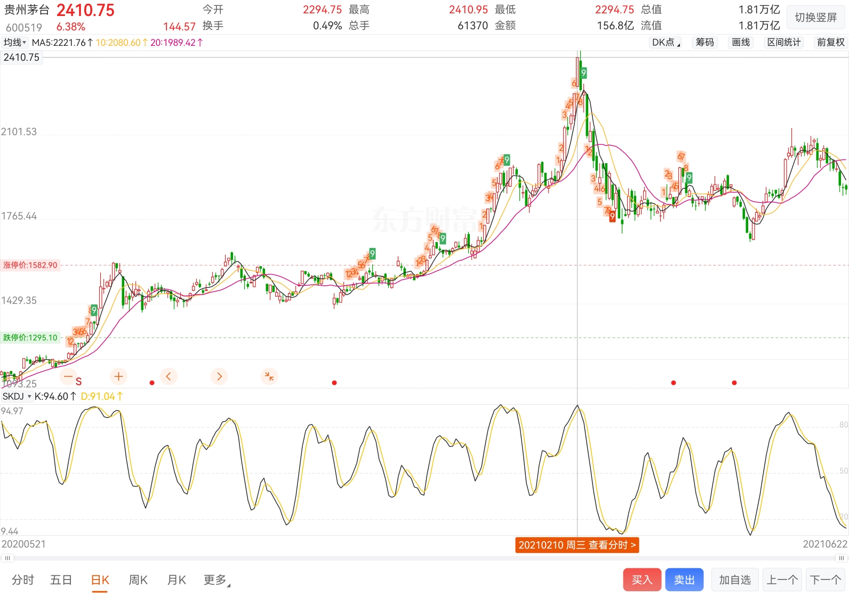Select the 周K tab

point(138,580)
